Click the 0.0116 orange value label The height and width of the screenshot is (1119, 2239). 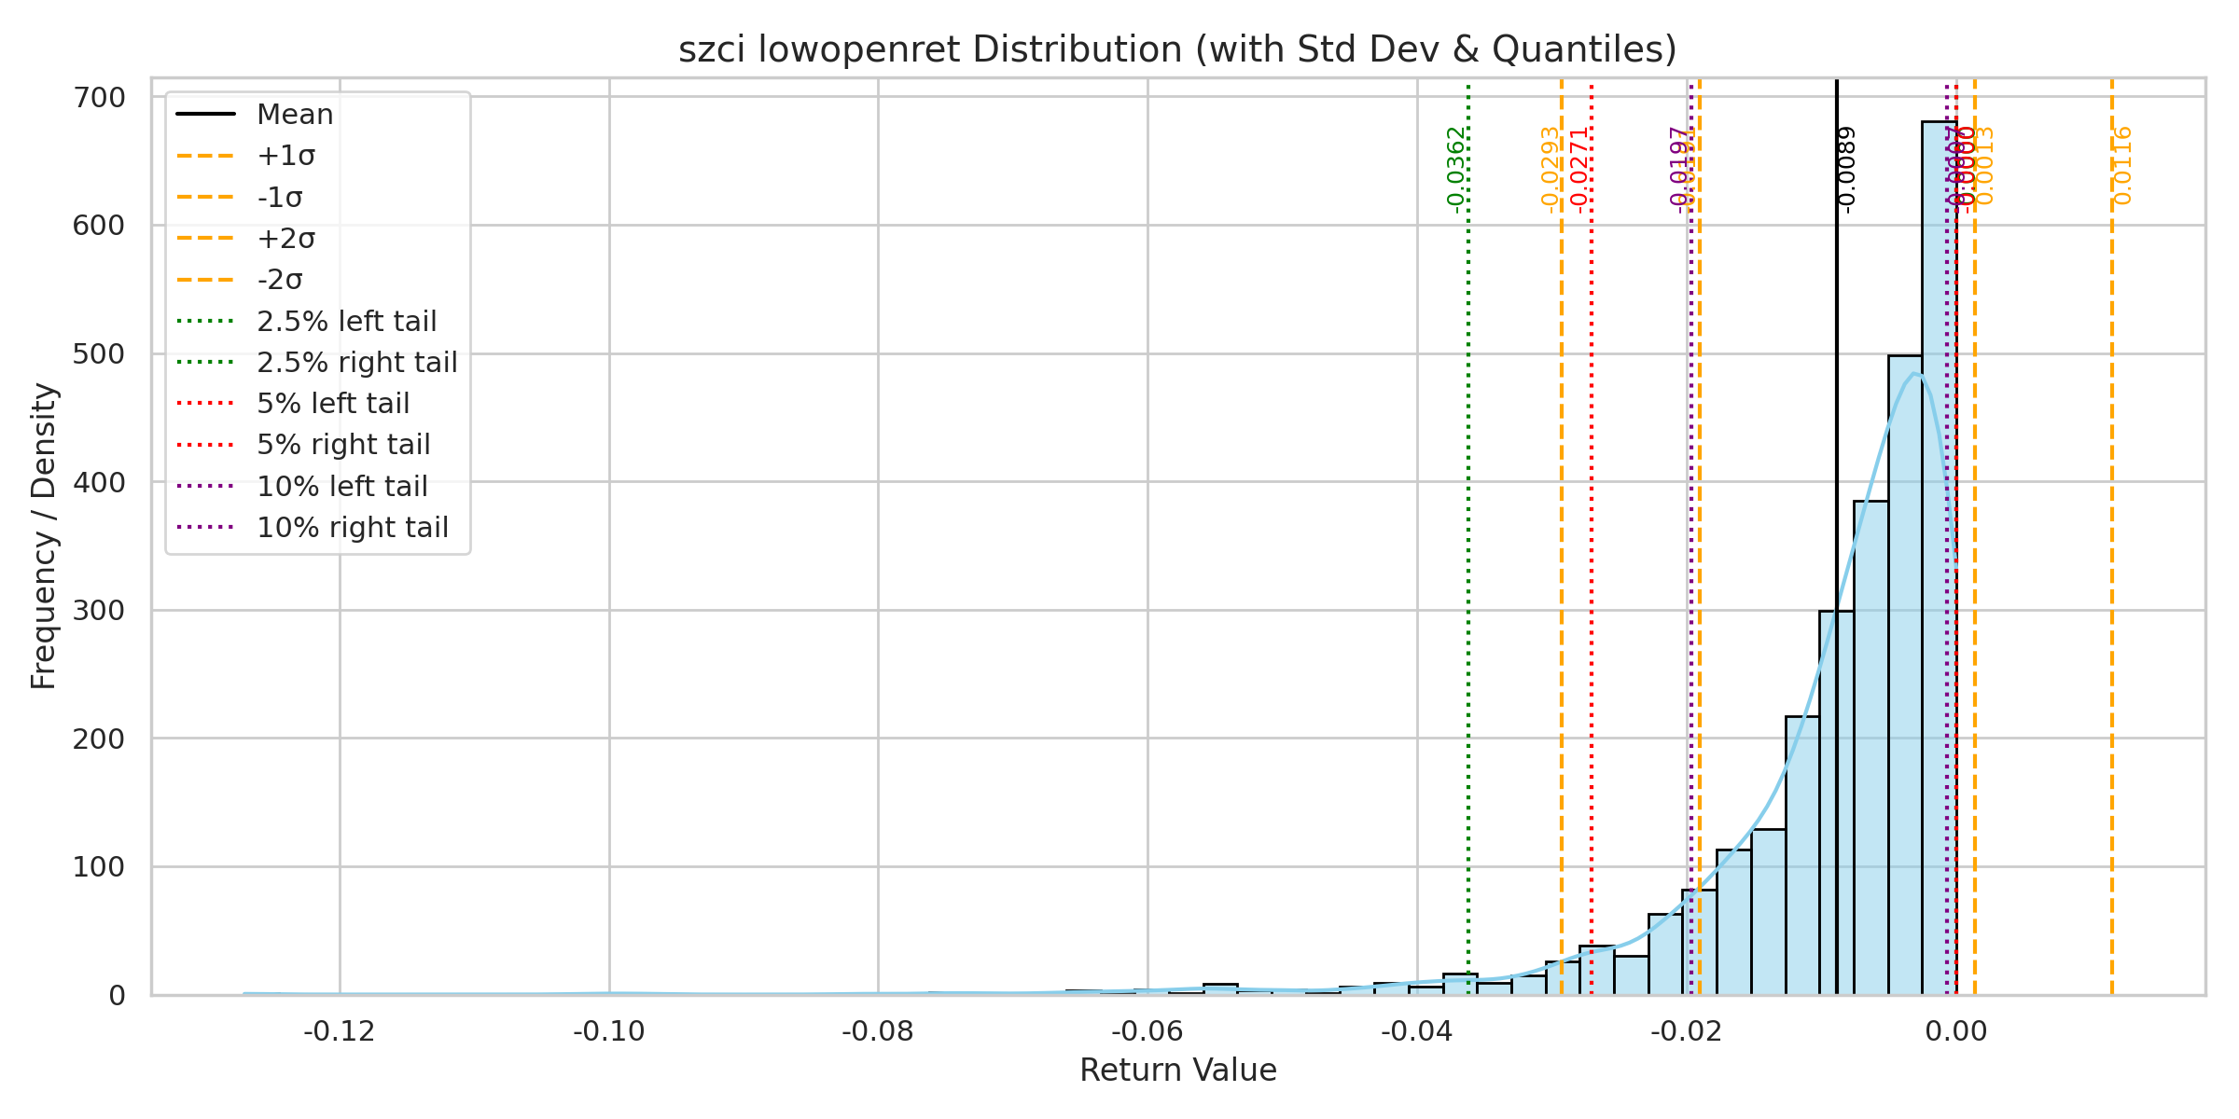(x=2123, y=166)
